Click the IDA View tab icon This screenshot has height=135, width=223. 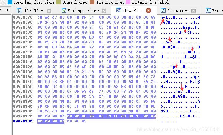coord(19,11)
